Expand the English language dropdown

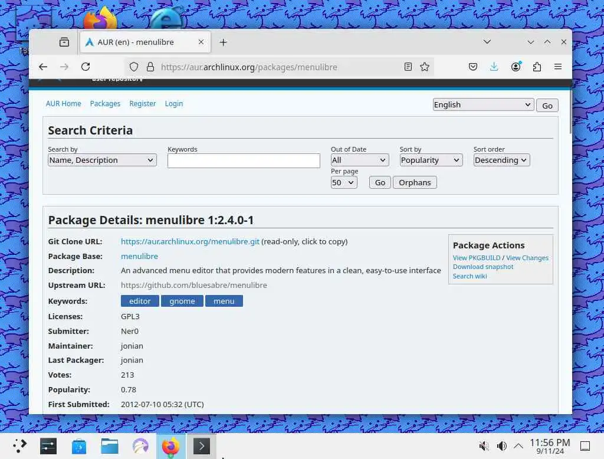pyautogui.click(x=482, y=105)
